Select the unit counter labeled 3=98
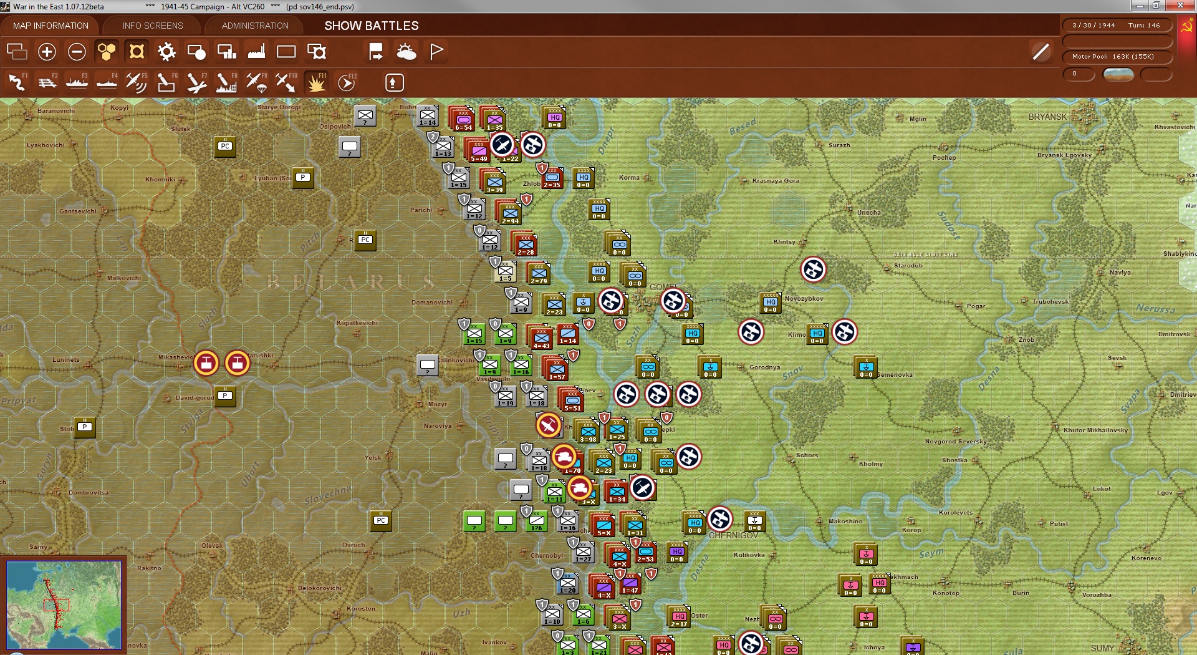The width and height of the screenshot is (1197, 655). click(x=587, y=430)
